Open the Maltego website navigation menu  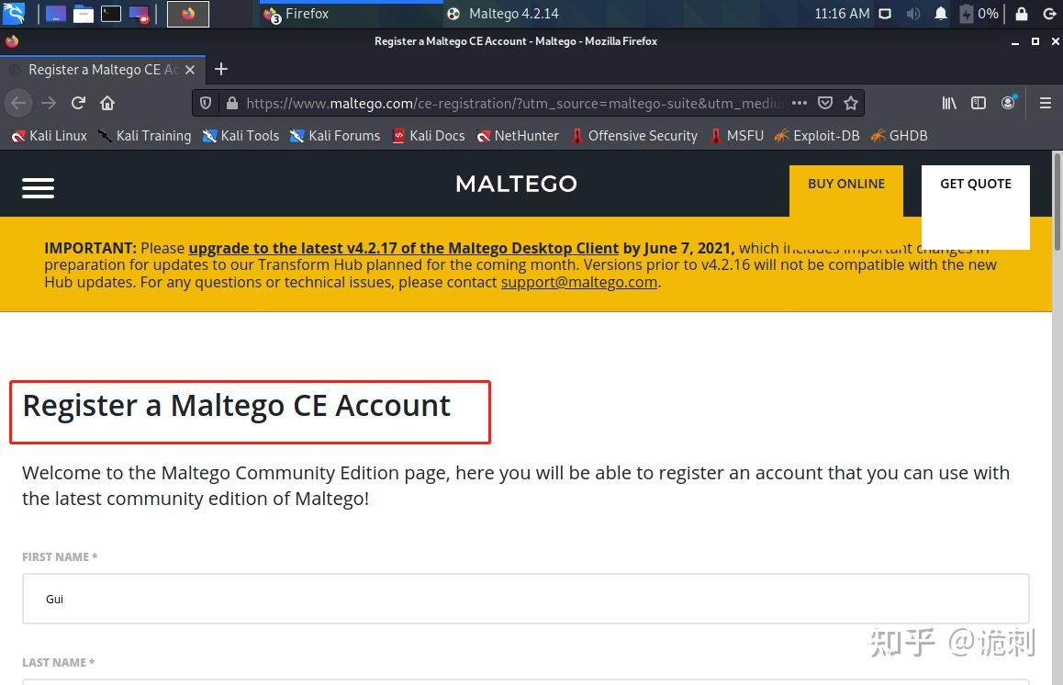[38, 187]
